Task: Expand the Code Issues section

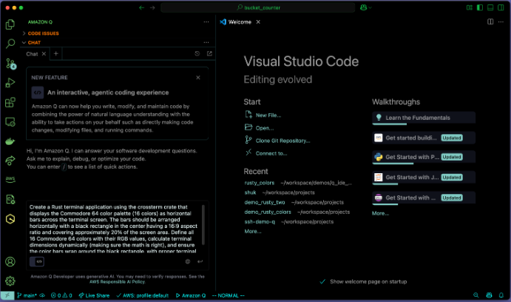Action: (44, 34)
